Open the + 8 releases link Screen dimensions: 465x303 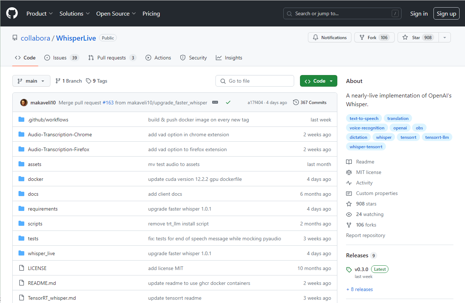359,289
